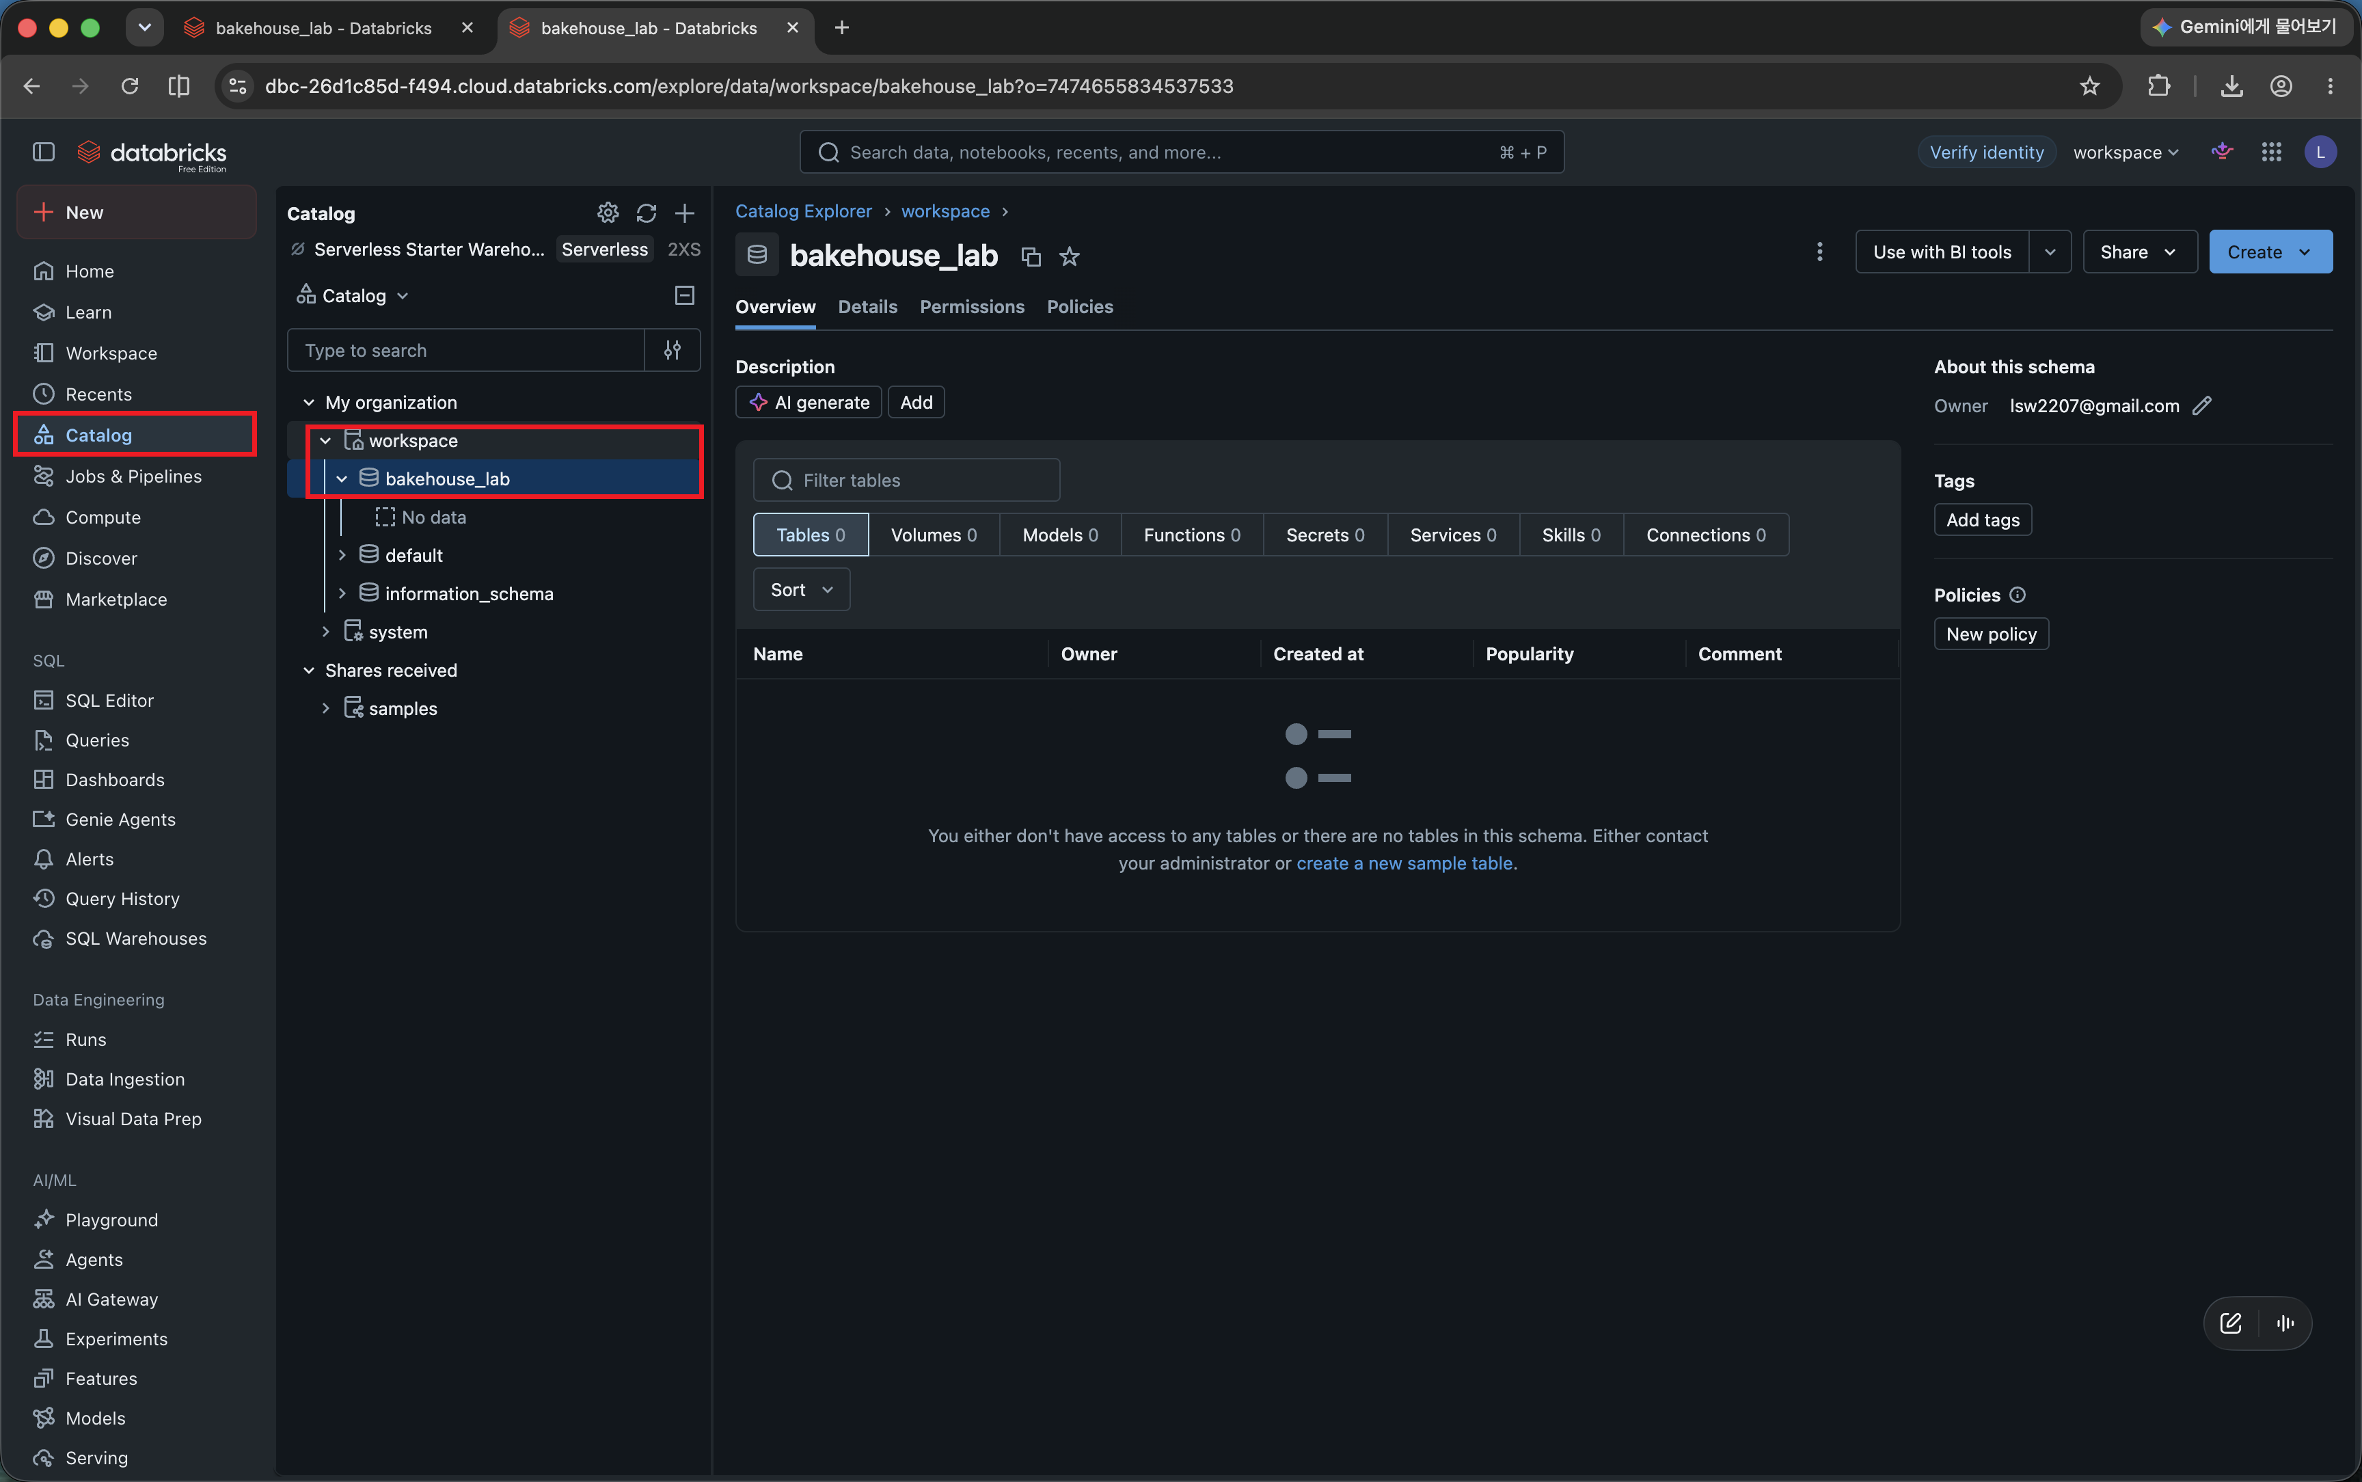Select the Volumes 0 tab

point(934,535)
